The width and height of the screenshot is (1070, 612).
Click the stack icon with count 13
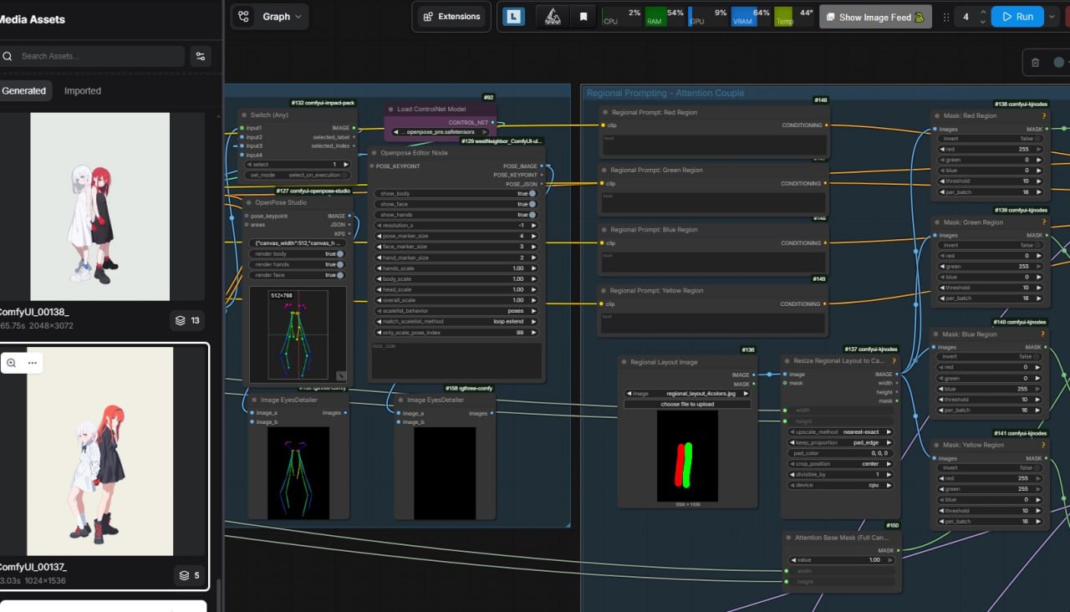coord(187,320)
